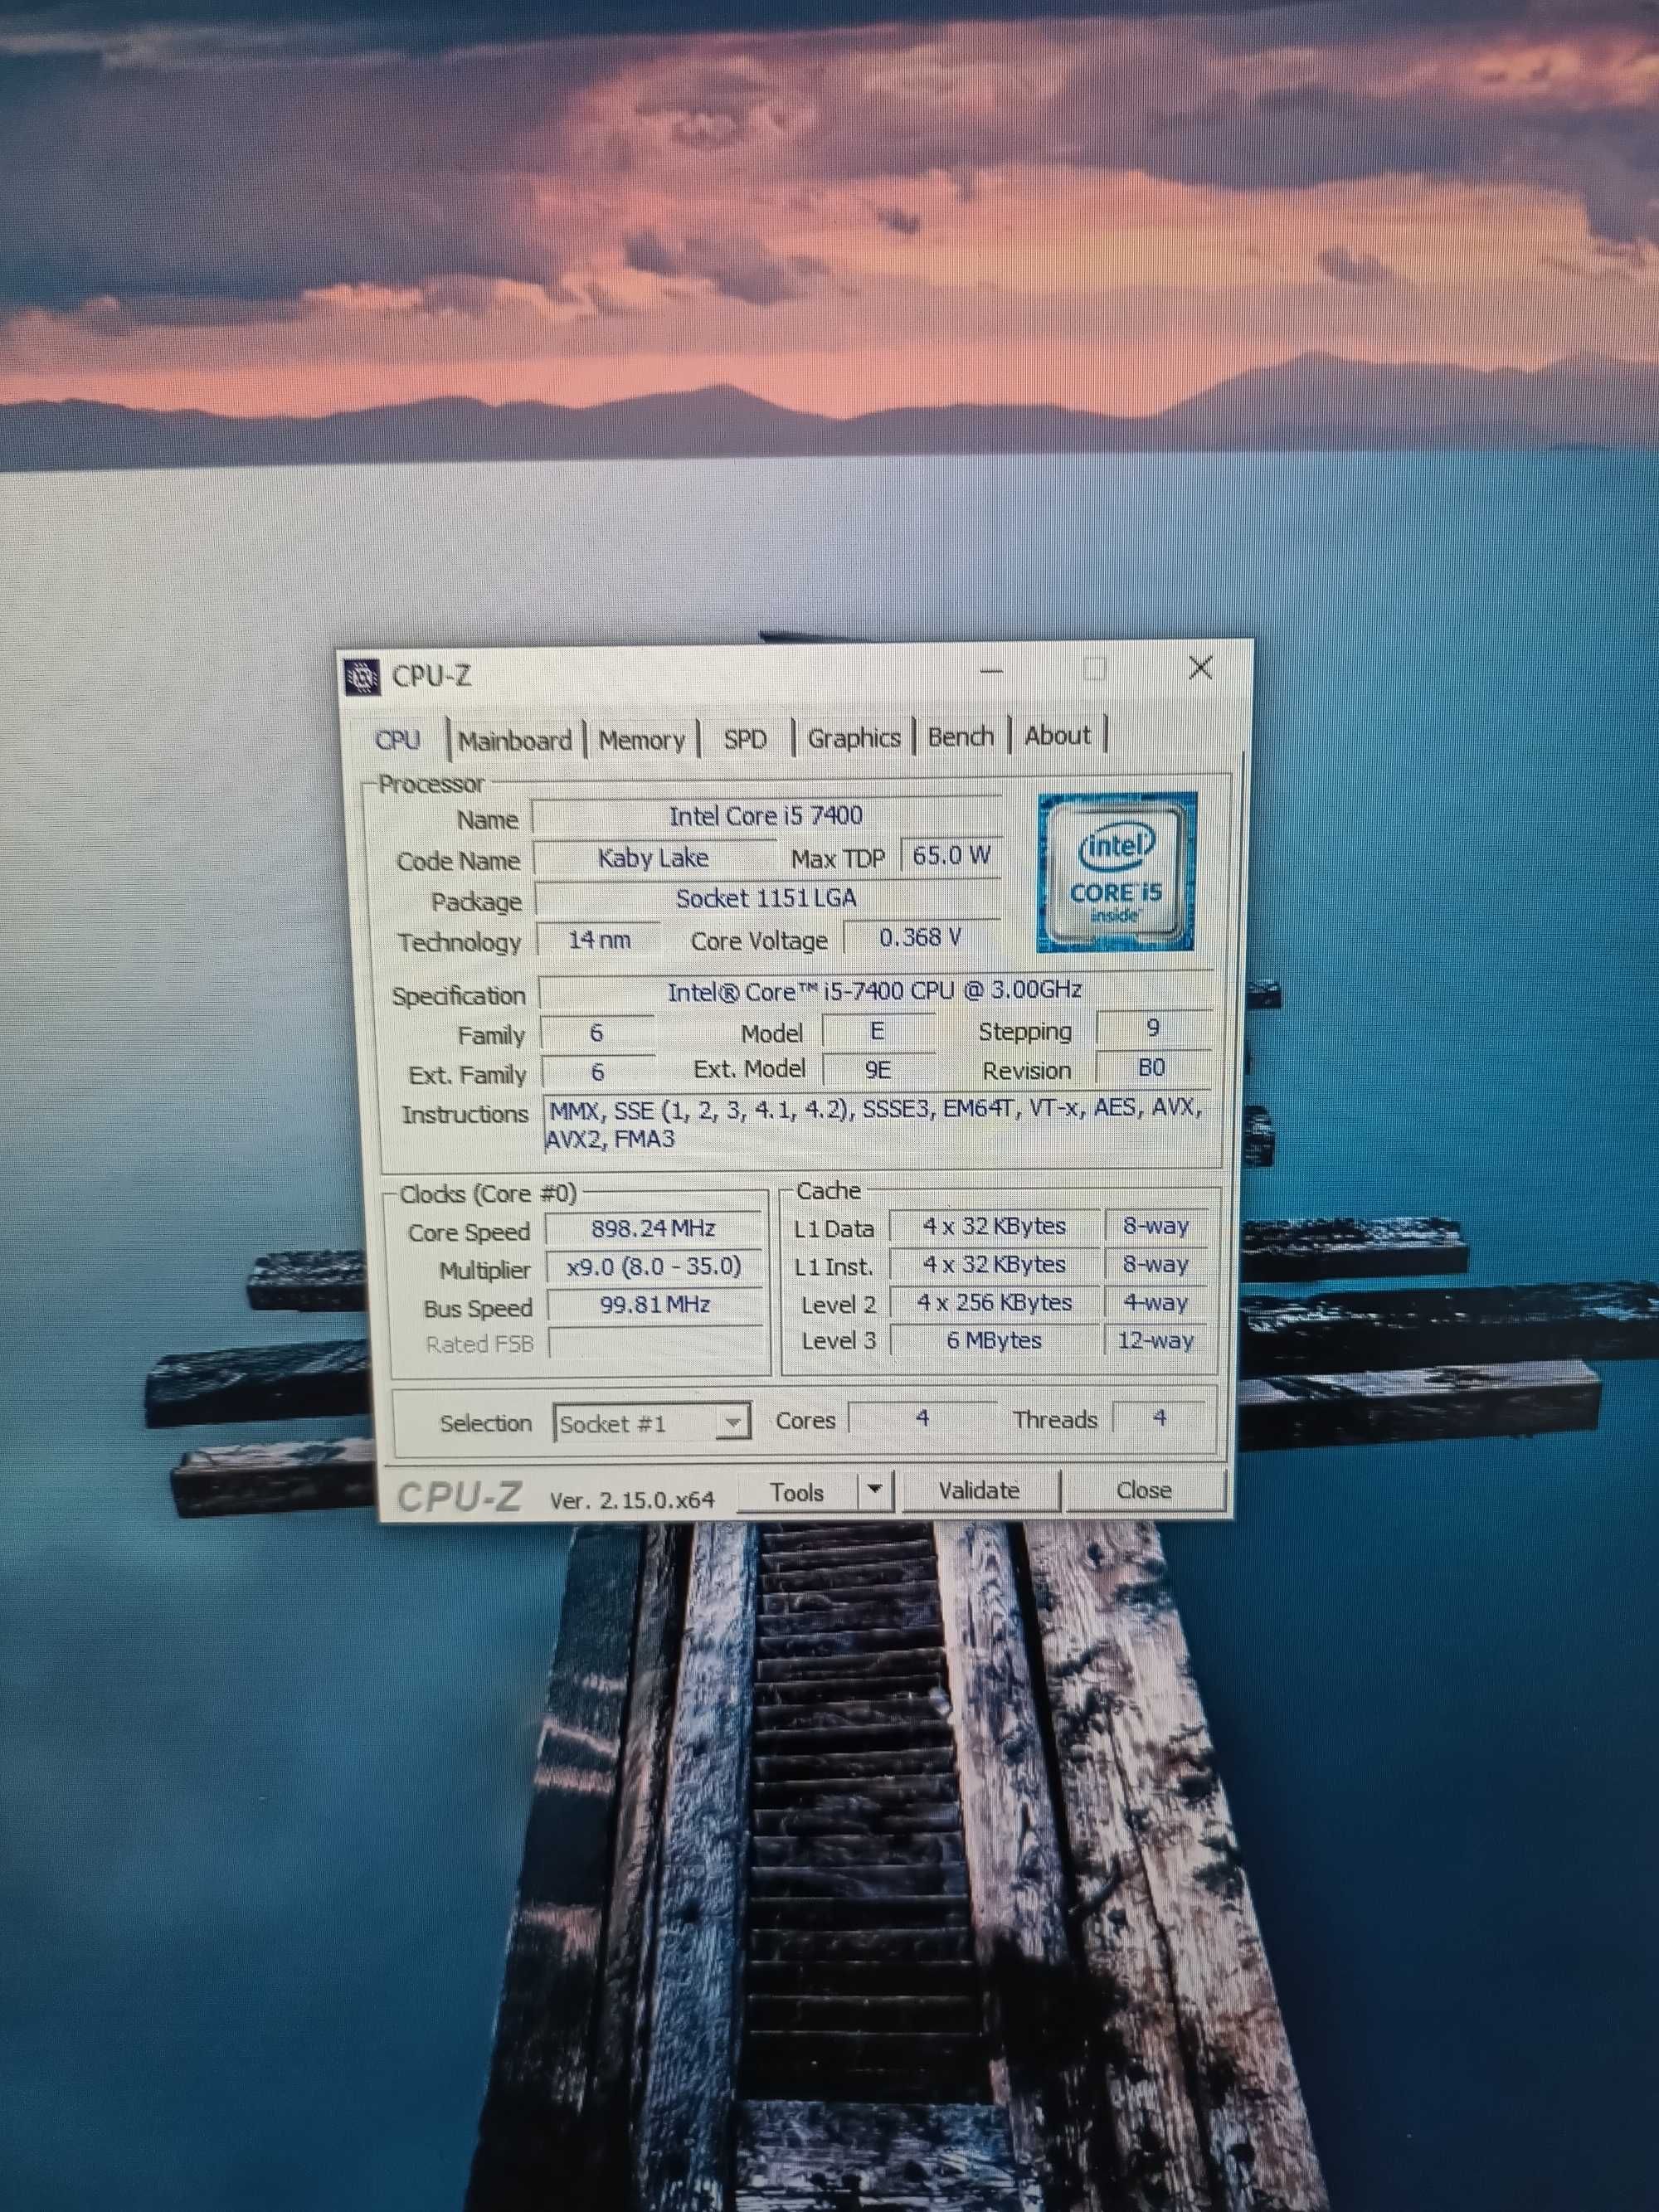
Task: Click the empty Rated FSB field
Action: pyautogui.click(x=656, y=1343)
